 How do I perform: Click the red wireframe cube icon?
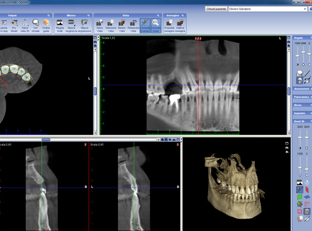tap(300, 211)
